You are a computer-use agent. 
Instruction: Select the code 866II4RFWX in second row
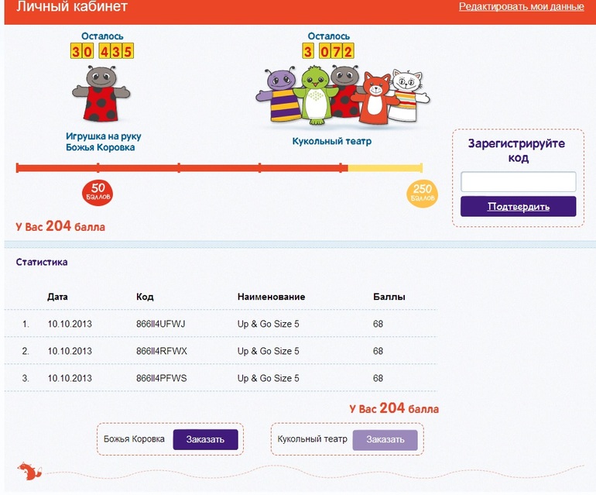(161, 351)
